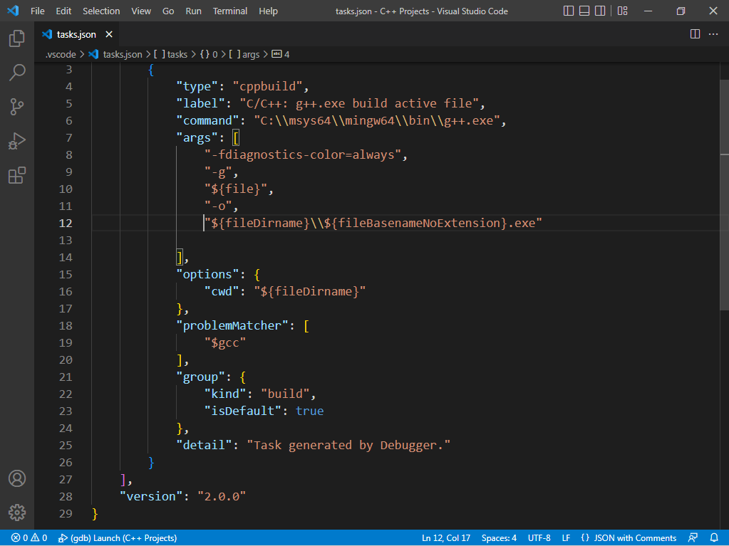729x546 pixels.
Task: Change indentation via Spaces: 4
Action: coord(499,537)
